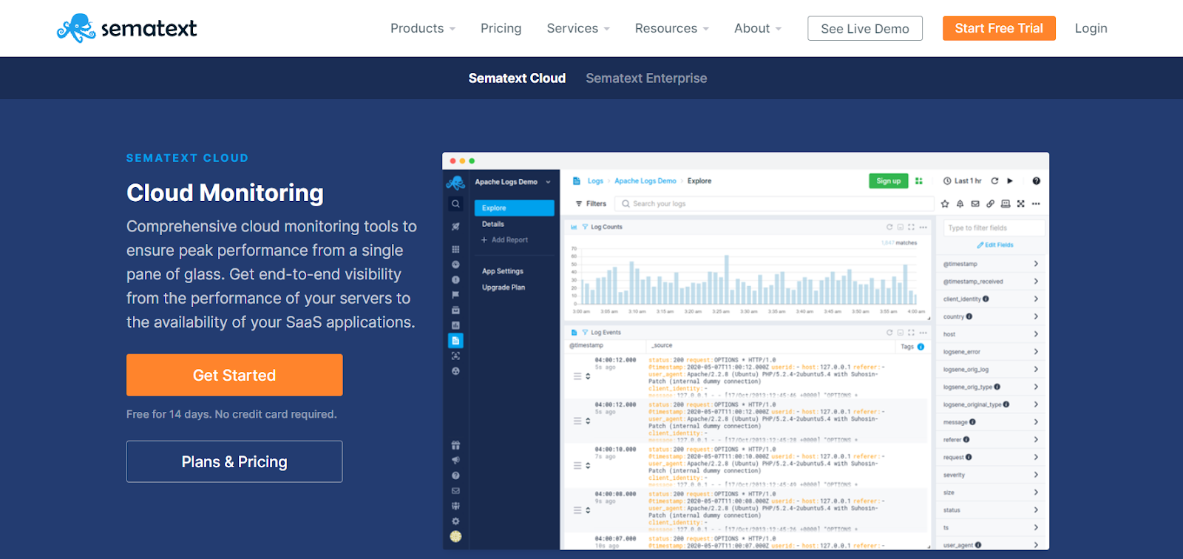
Task: Click the envelope email icon in toolbar
Action: click(975, 204)
